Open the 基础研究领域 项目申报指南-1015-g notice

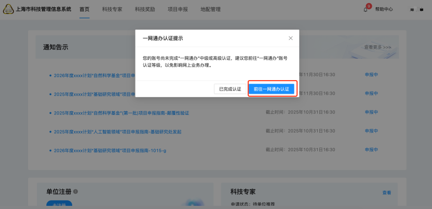pyautogui.click(x=110, y=150)
